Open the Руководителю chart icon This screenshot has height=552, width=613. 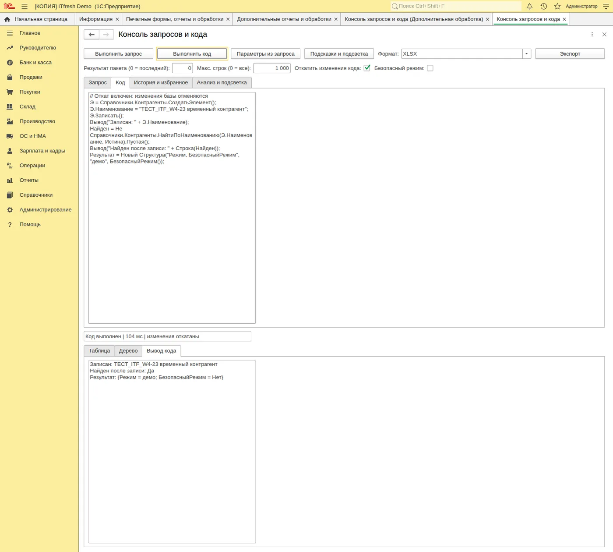[x=10, y=48]
